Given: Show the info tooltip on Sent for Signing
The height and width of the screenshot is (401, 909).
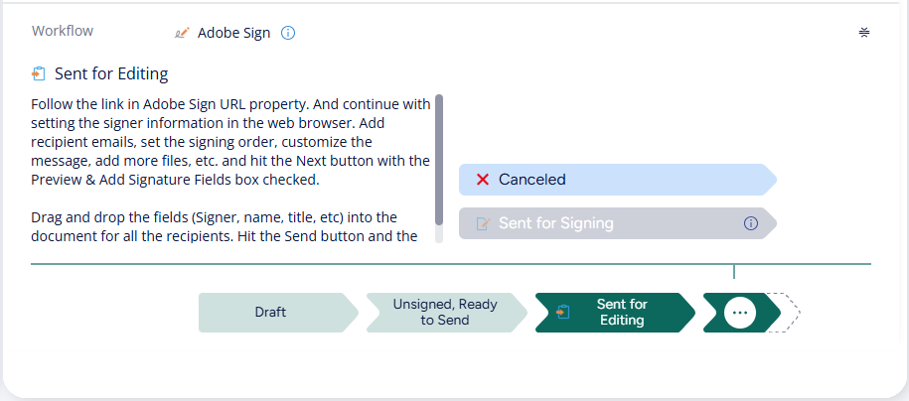Looking at the screenshot, I should [751, 223].
